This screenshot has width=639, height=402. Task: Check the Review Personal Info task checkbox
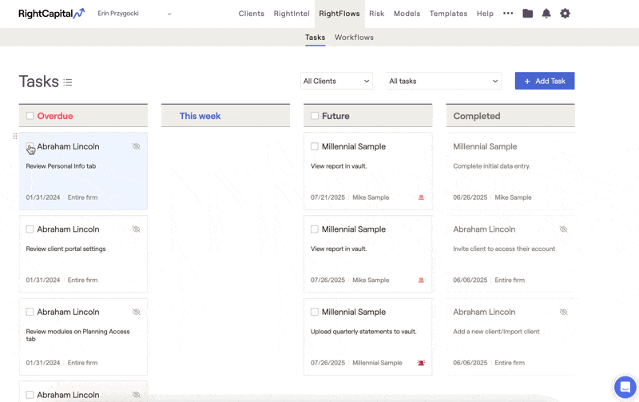pyautogui.click(x=30, y=146)
